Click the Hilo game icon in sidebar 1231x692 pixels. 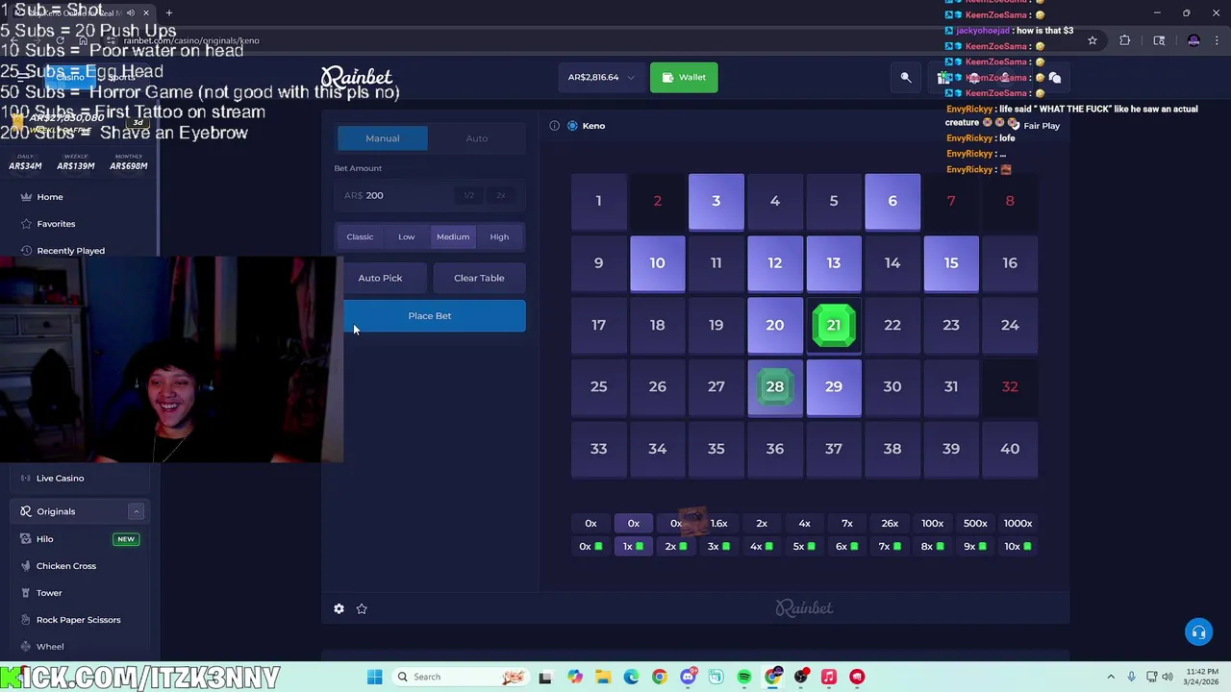pyautogui.click(x=26, y=539)
